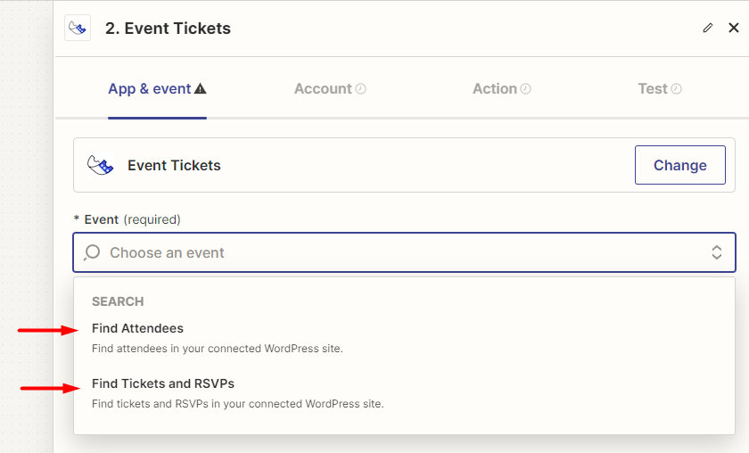Screen dimensions: 749x453
Task: Select the Find Attendees search event
Action: click(137, 328)
